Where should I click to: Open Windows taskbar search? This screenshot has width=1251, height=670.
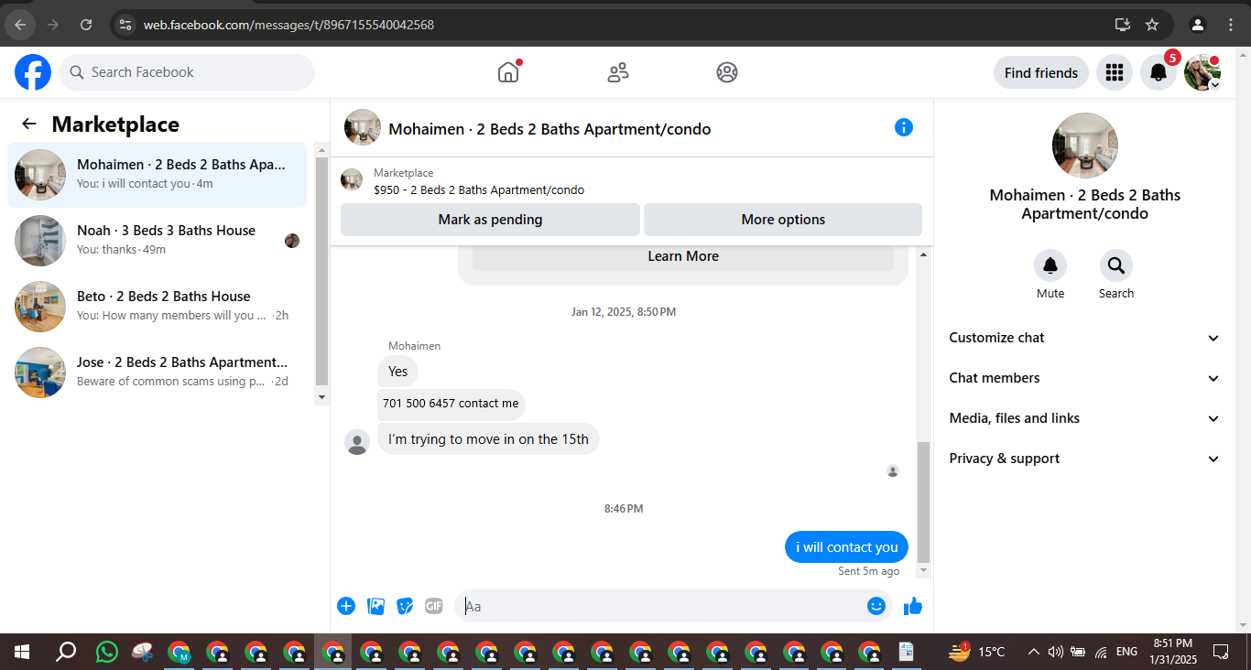(65, 652)
